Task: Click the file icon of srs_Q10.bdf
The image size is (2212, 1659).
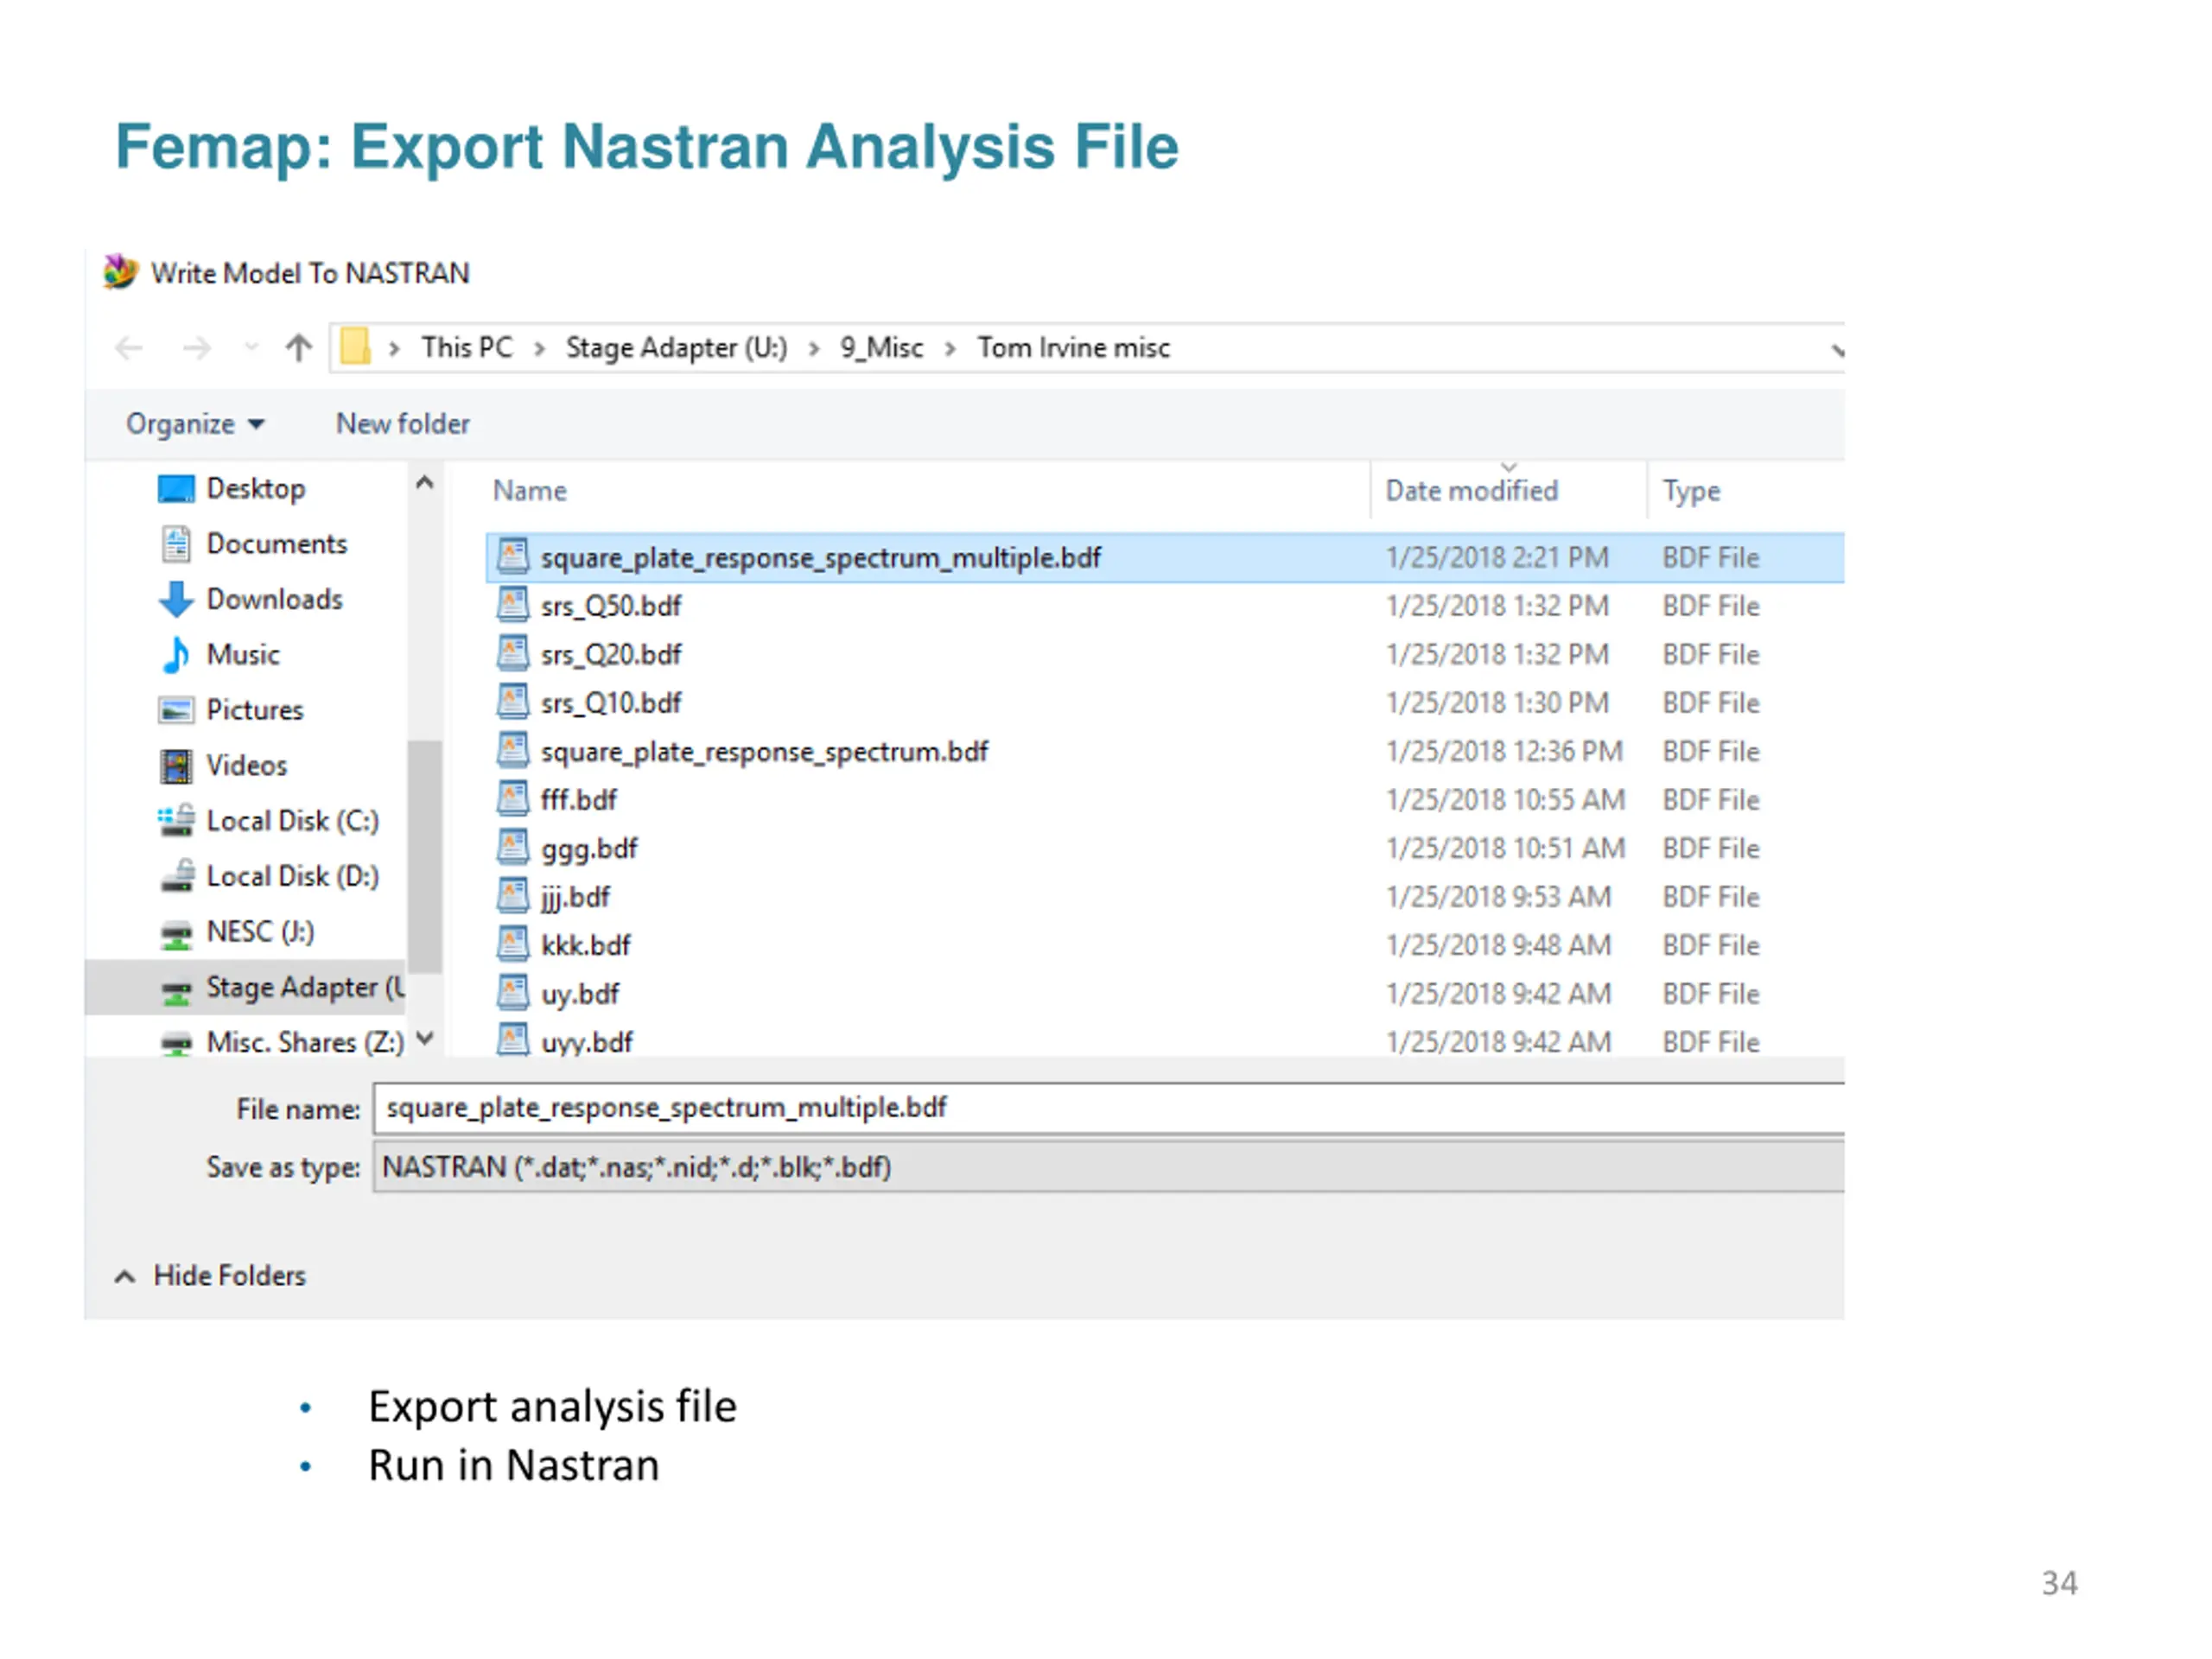Action: 513,701
